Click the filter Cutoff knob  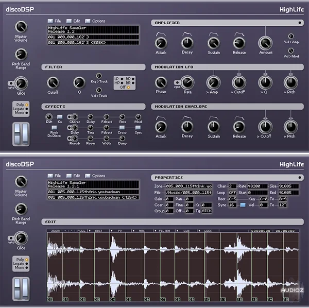click(x=53, y=83)
